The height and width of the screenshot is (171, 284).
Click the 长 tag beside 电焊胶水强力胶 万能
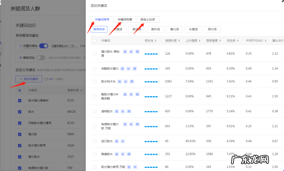(x=131, y=124)
